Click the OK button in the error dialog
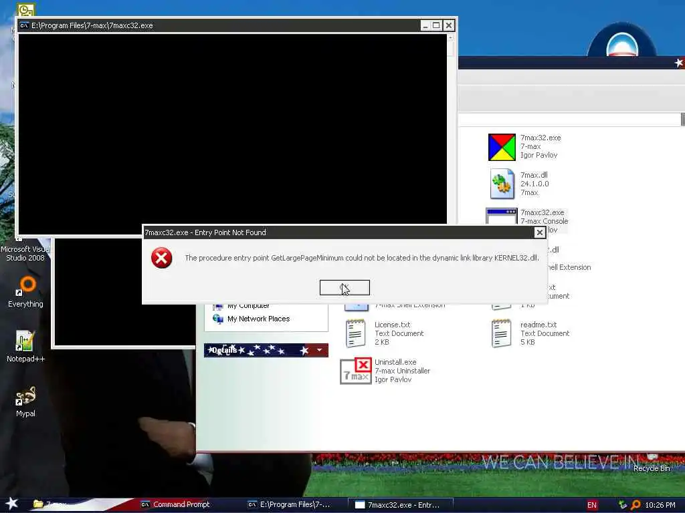The width and height of the screenshot is (685, 513). 345,287
